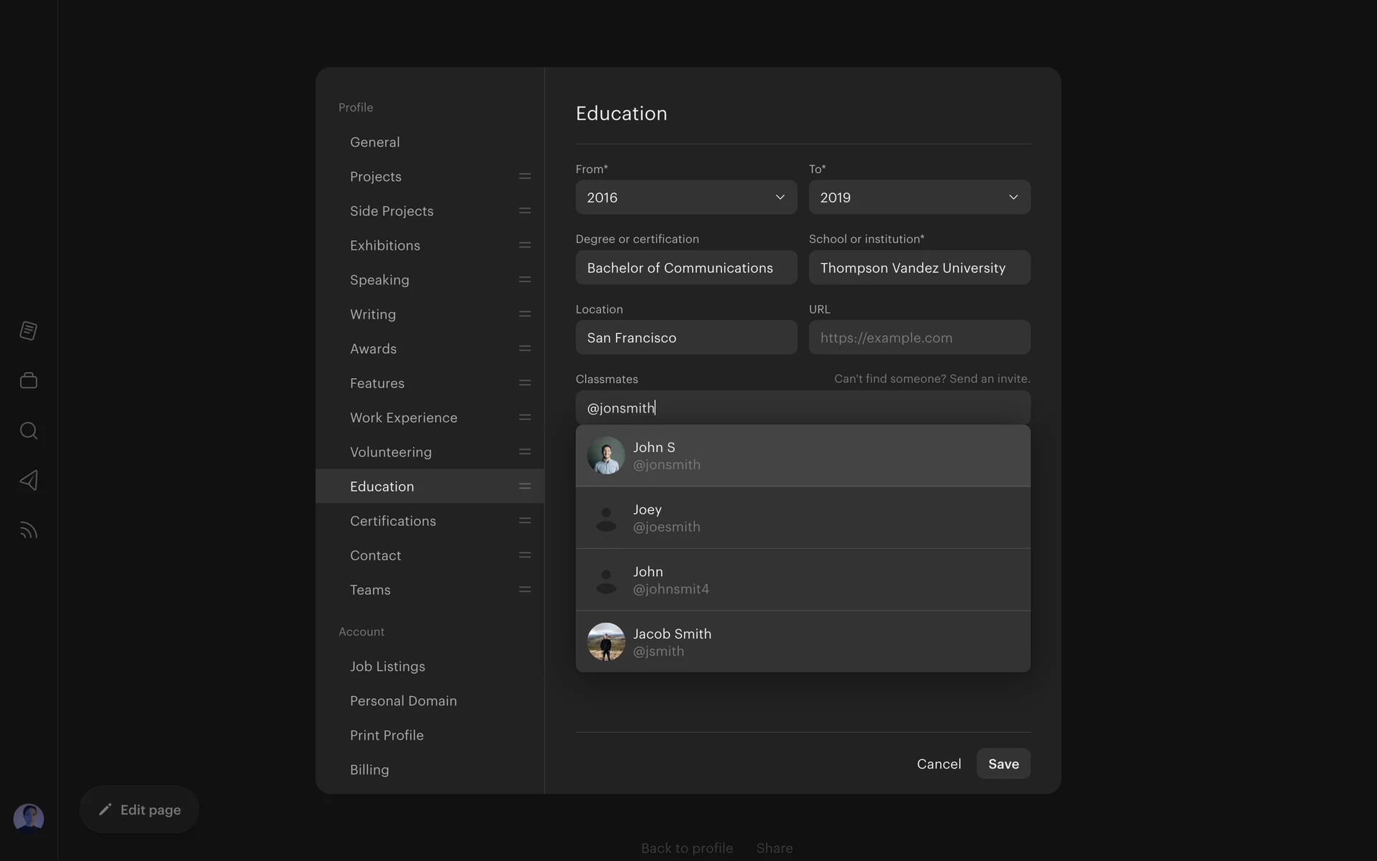Click into the URL input field
The image size is (1377, 861).
click(x=919, y=338)
